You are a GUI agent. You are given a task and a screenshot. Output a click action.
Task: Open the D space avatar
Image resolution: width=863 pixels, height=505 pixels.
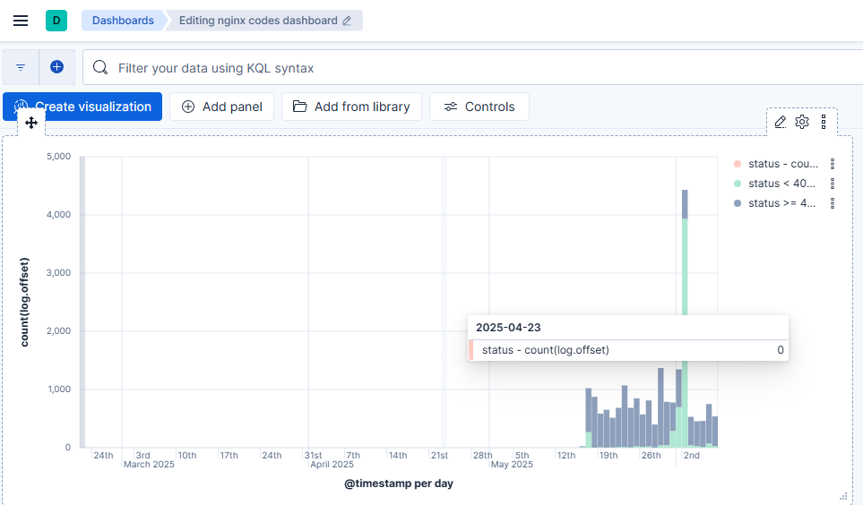coord(56,21)
